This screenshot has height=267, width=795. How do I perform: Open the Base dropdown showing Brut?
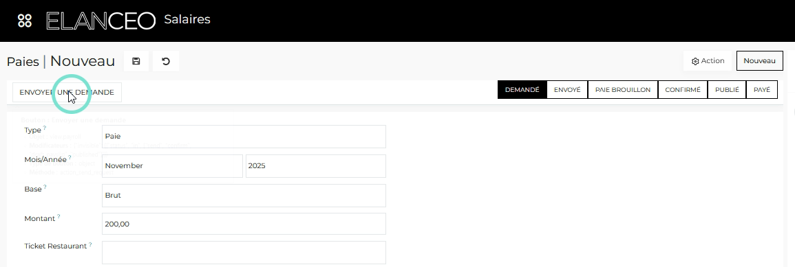tap(244, 195)
